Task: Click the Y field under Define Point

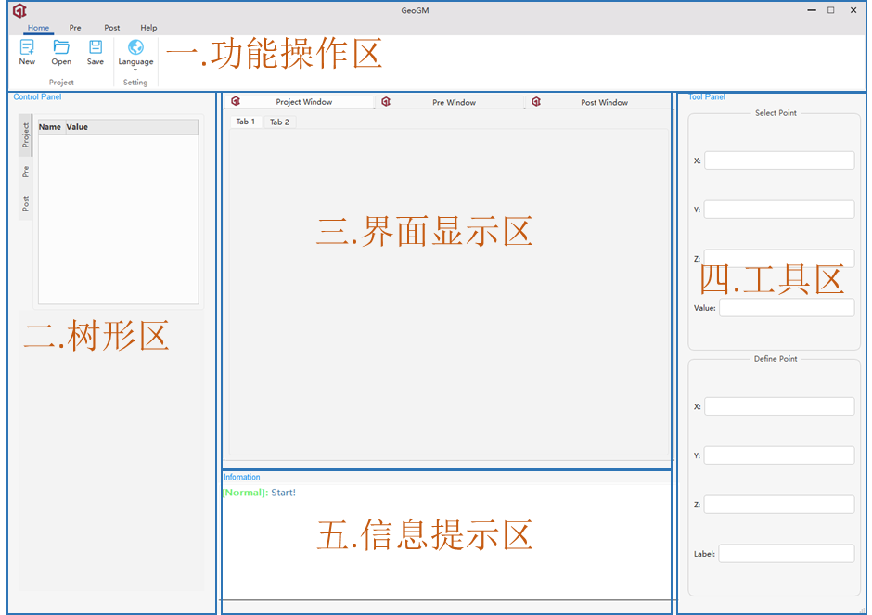Action: 778,455
